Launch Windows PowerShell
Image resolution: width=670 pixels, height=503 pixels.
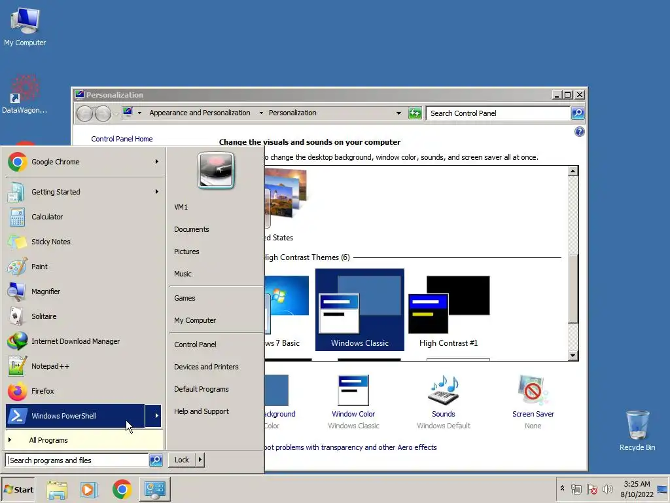click(75, 416)
